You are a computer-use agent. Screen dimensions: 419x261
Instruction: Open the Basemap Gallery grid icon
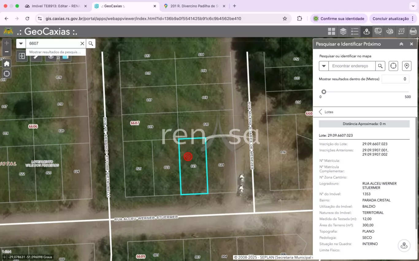click(331, 31)
